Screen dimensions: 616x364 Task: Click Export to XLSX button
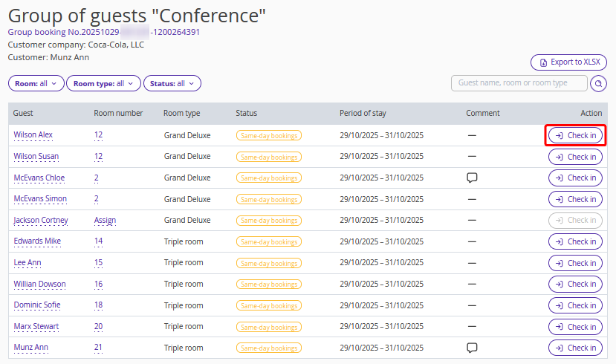[x=568, y=62]
